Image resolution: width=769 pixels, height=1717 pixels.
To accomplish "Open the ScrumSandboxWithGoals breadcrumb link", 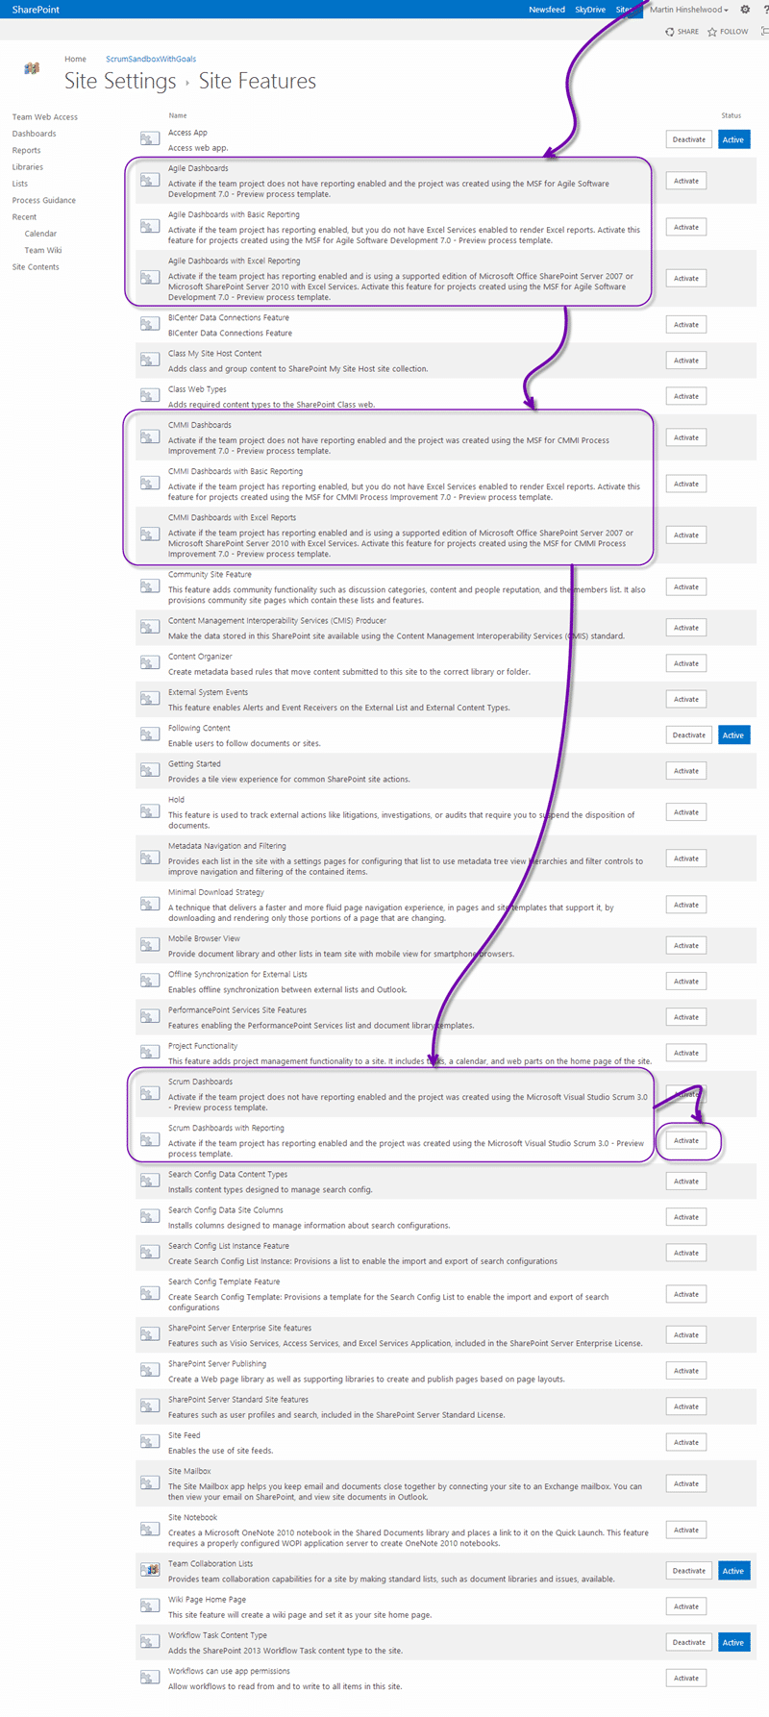I will click(x=151, y=60).
